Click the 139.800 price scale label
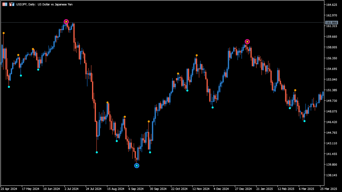This screenshot has width=342, height=192. pyautogui.click(x=332, y=165)
